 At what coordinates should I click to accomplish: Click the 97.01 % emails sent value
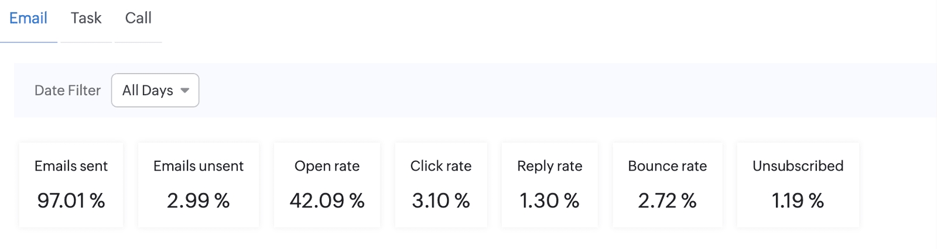pyautogui.click(x=71, y=200)
